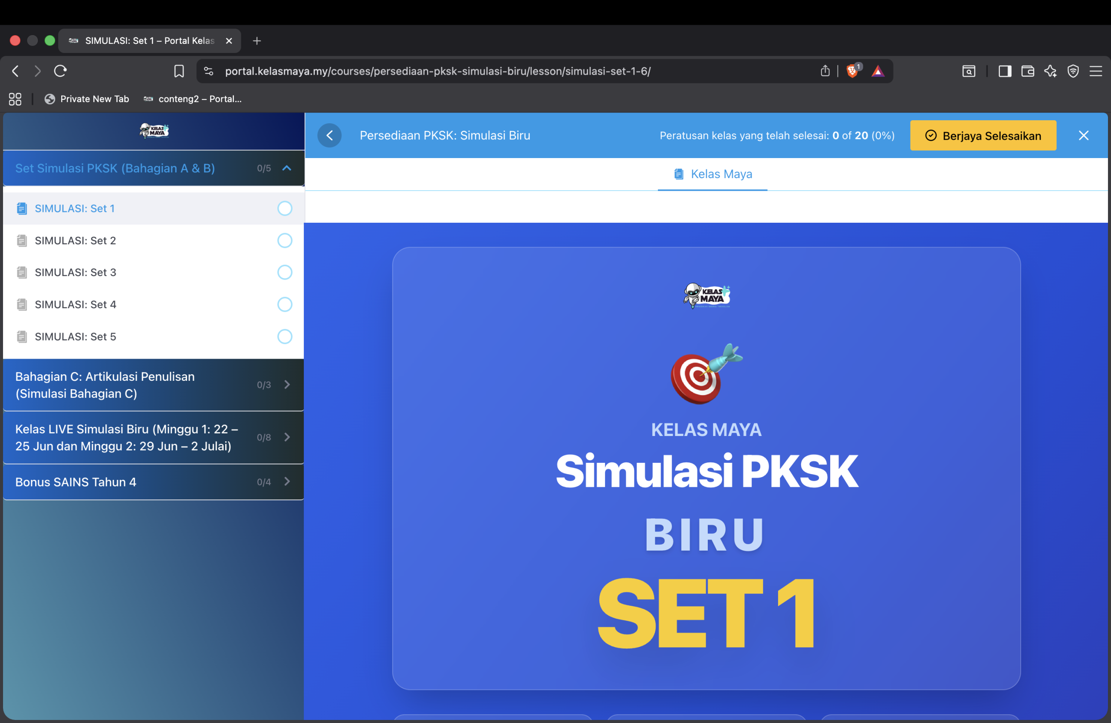The image size is (1111, 723).
Task: Select the SIMULASI: Set 1 browser tab
Action: pyautogui.click(x=149, y=41)
